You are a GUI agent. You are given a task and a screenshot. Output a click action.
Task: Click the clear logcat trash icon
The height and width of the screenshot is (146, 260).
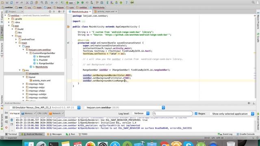(x=12, y=120)
